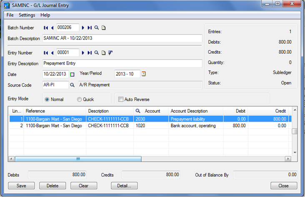Select Normal entry mode
The image size is (305, 197).
point(47,100)
